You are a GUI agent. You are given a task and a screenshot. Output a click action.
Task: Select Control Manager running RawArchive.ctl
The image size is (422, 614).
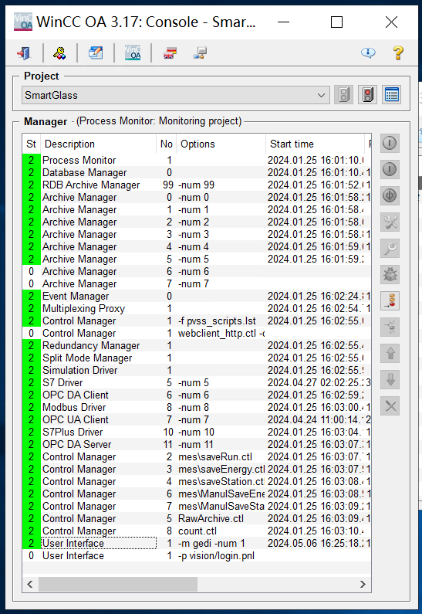196,519
